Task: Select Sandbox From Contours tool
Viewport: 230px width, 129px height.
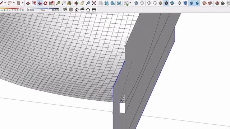Action: point(204,3)
